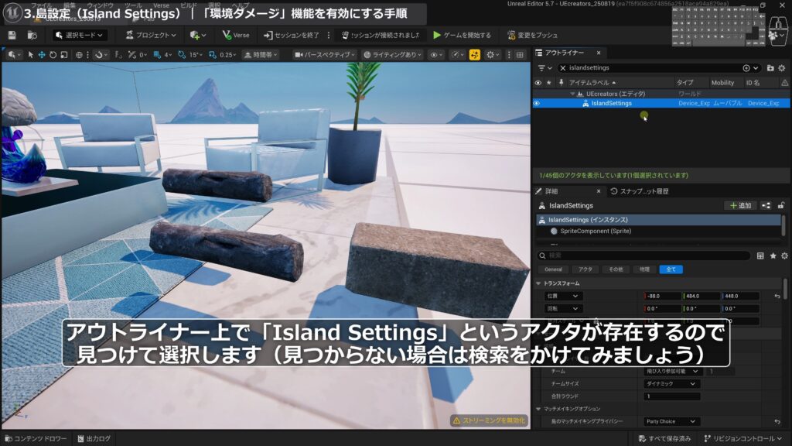The height and width of the screenshot is (446, 792).
Task: Click the Save floppy disk icon
Action: [x=12, y=35]
